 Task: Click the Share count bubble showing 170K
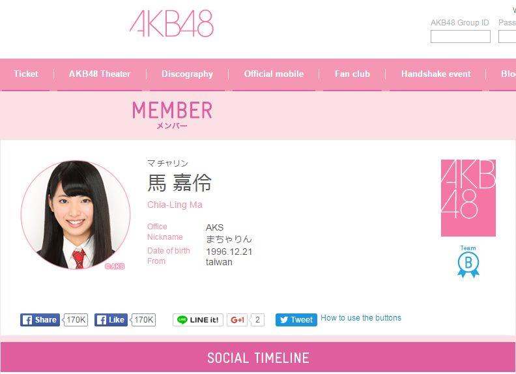(76, 320)
